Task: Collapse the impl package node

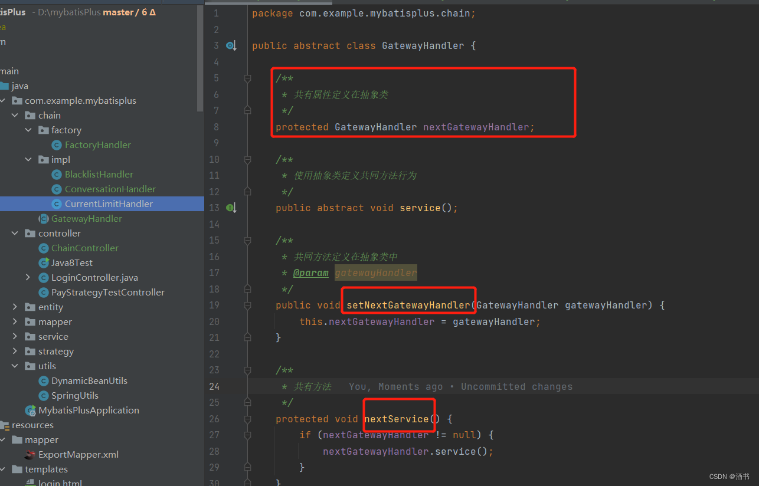Action: (28, 160)
